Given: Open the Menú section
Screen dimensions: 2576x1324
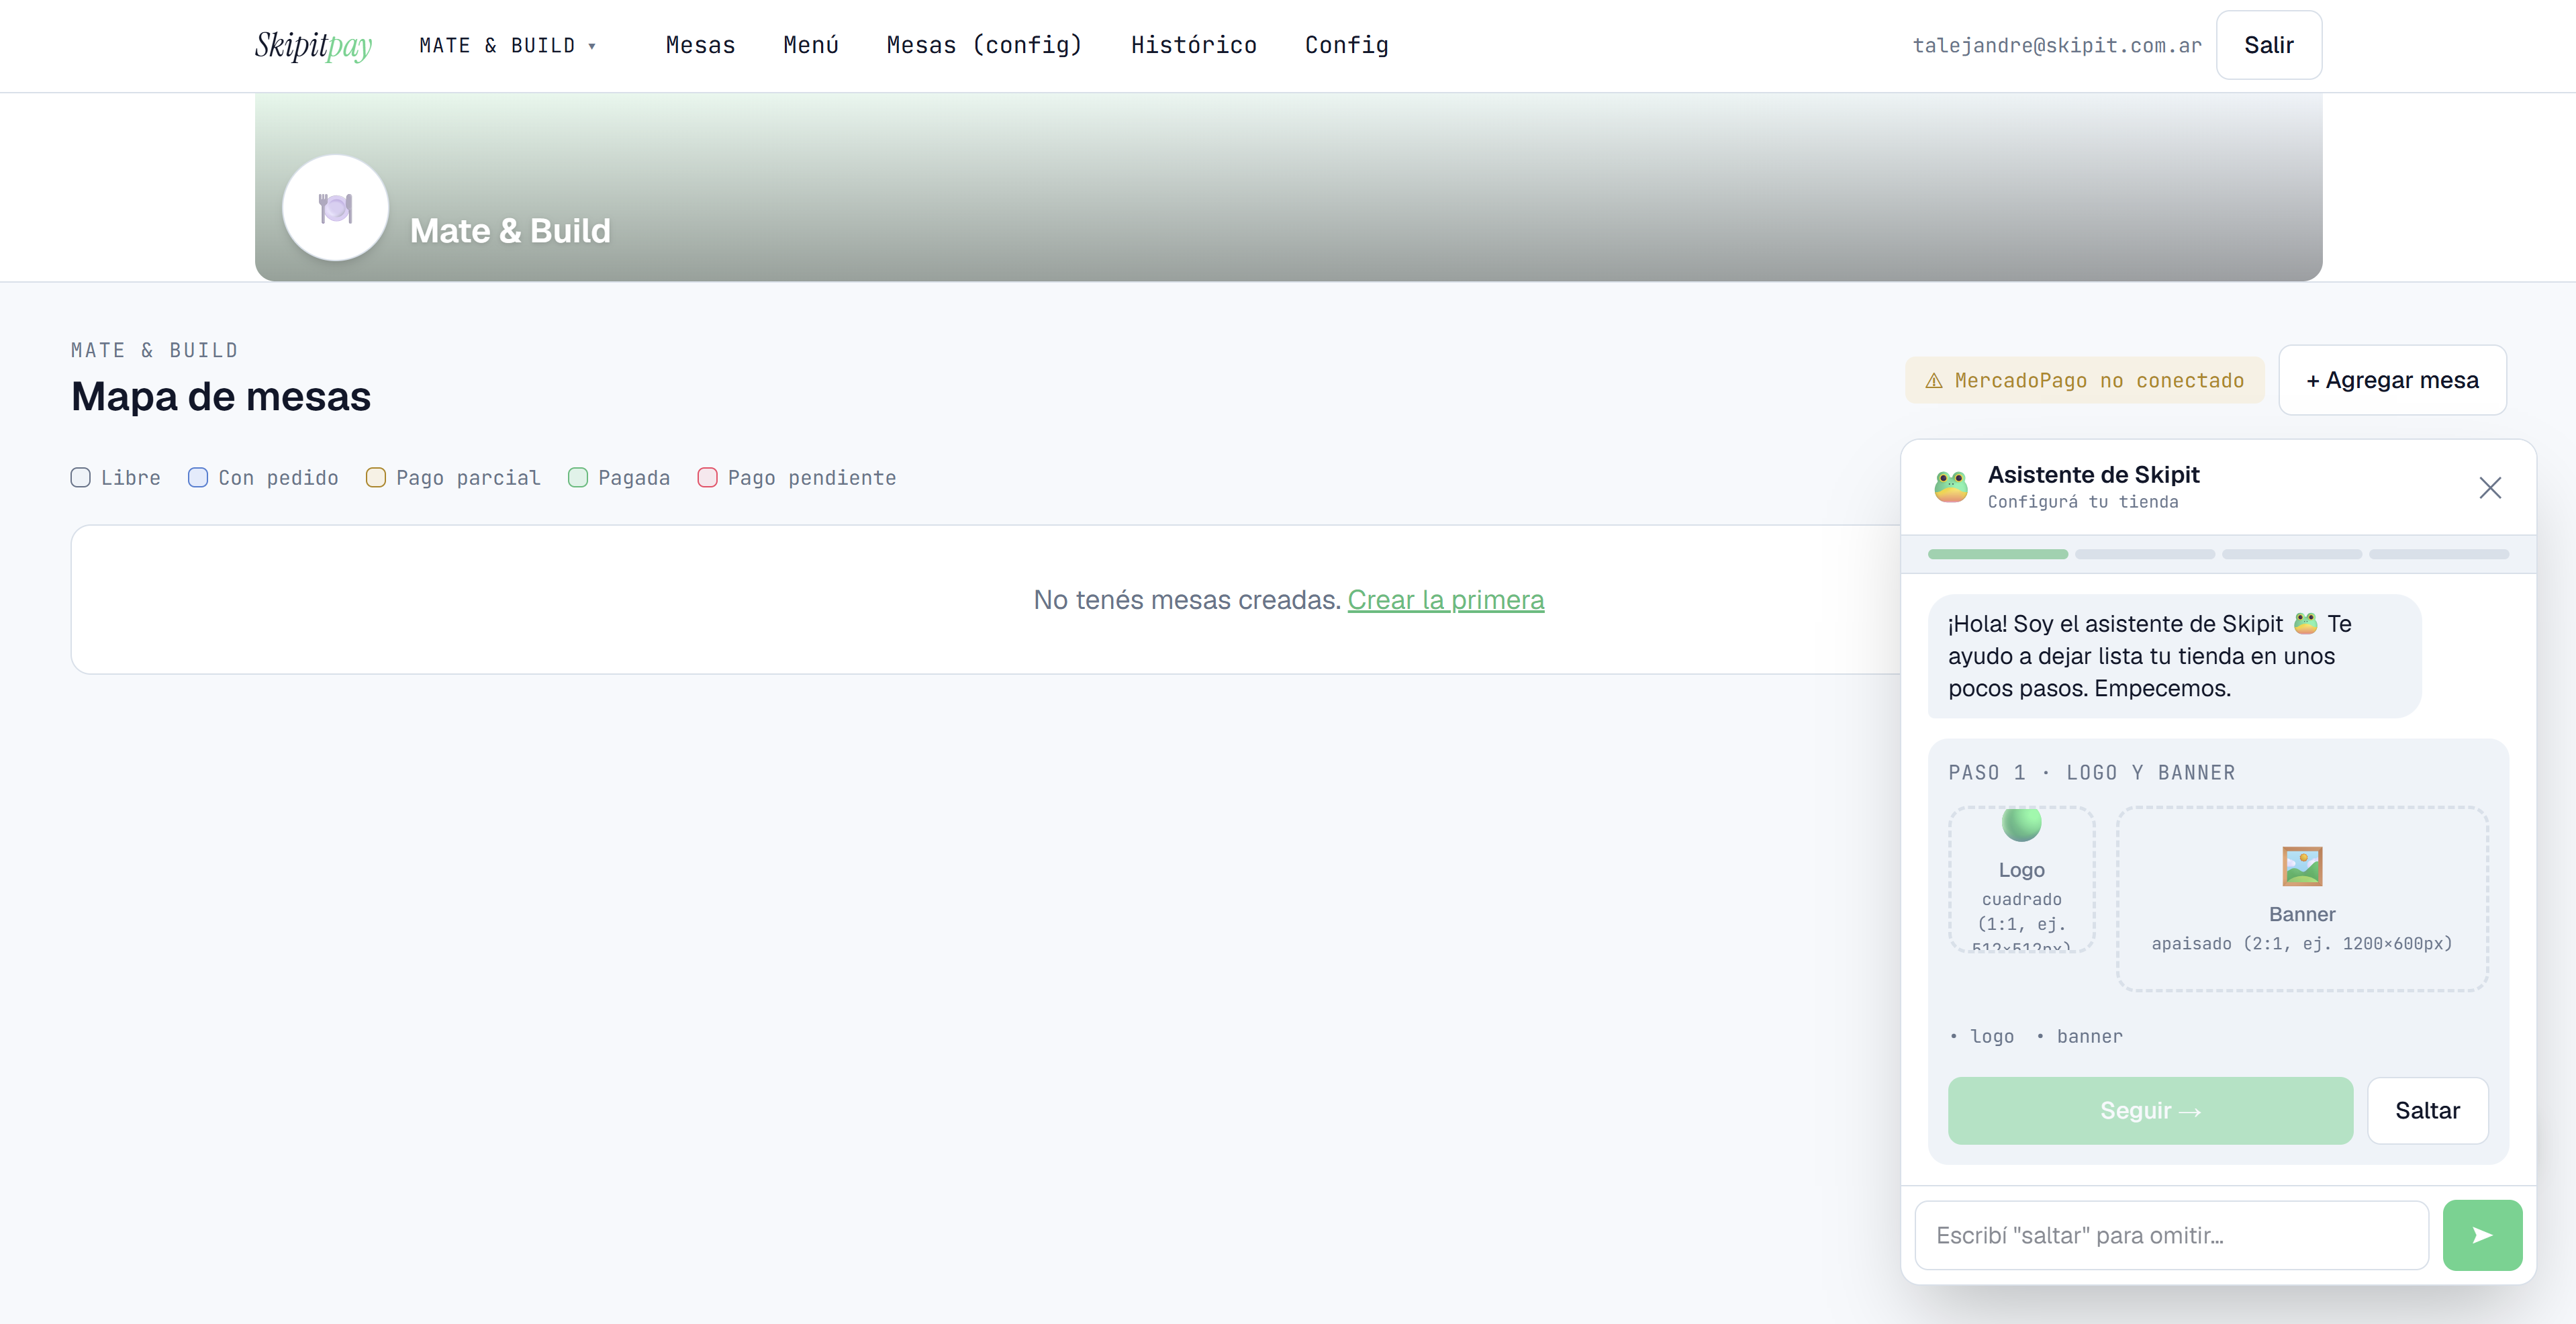Looking at the screenshot, I should (811, 45).
